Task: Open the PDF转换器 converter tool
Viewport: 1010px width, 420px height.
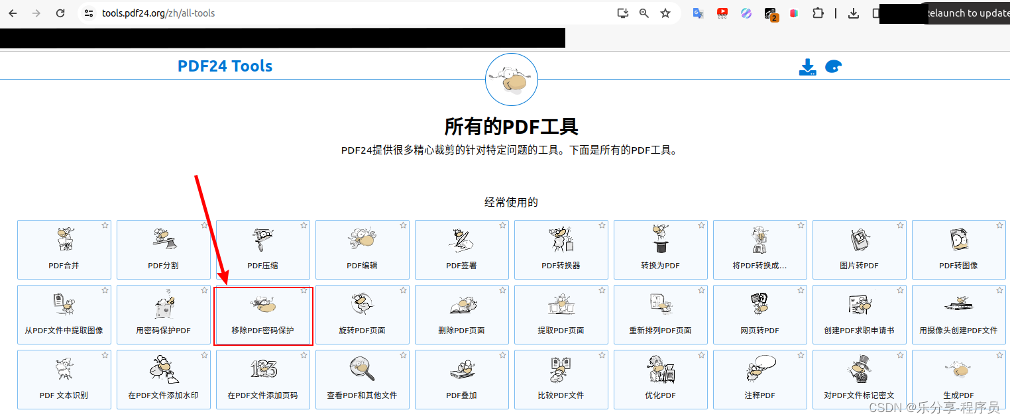Action: click(561, 250)
